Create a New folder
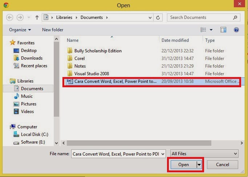This screenshot has width=248, height=177. (x=53, y=30)
